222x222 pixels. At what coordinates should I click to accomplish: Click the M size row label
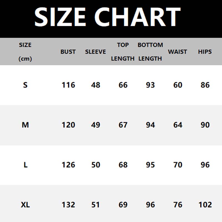(x=25, y=125)
